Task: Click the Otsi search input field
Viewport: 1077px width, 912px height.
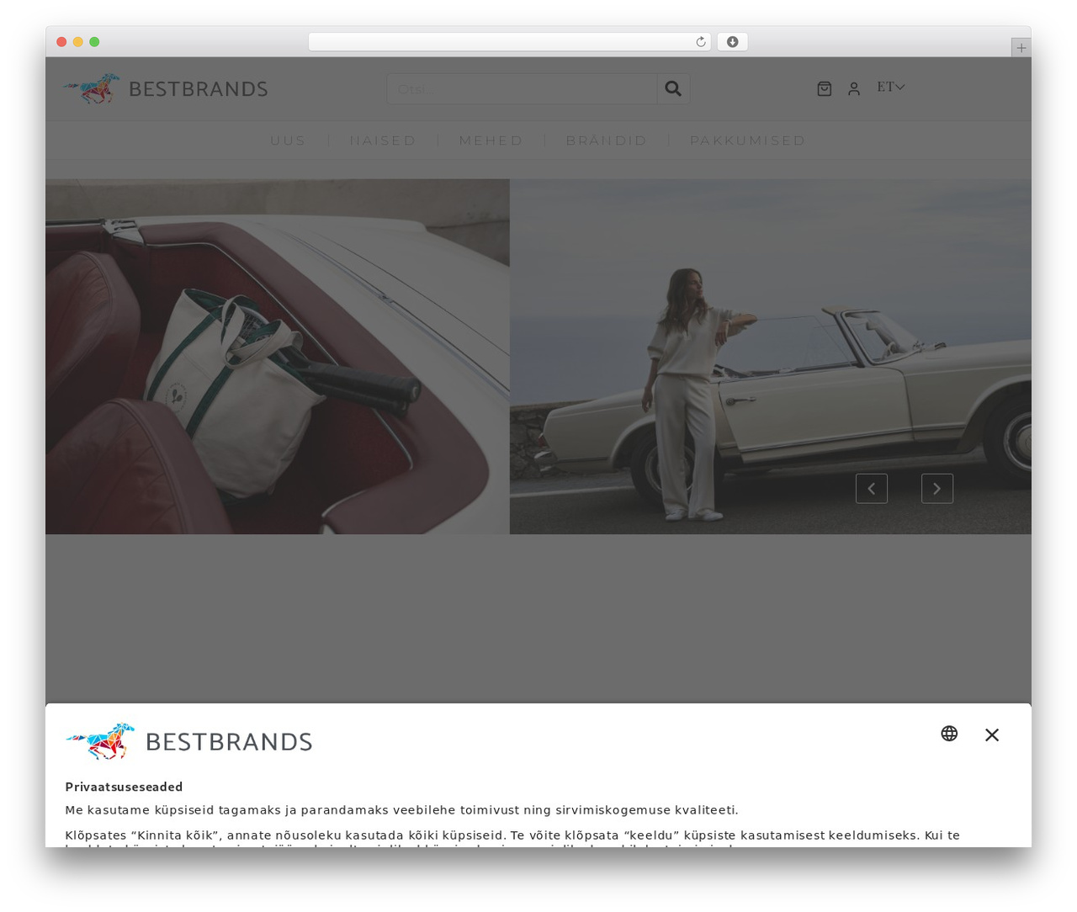Action: point(522,88)
